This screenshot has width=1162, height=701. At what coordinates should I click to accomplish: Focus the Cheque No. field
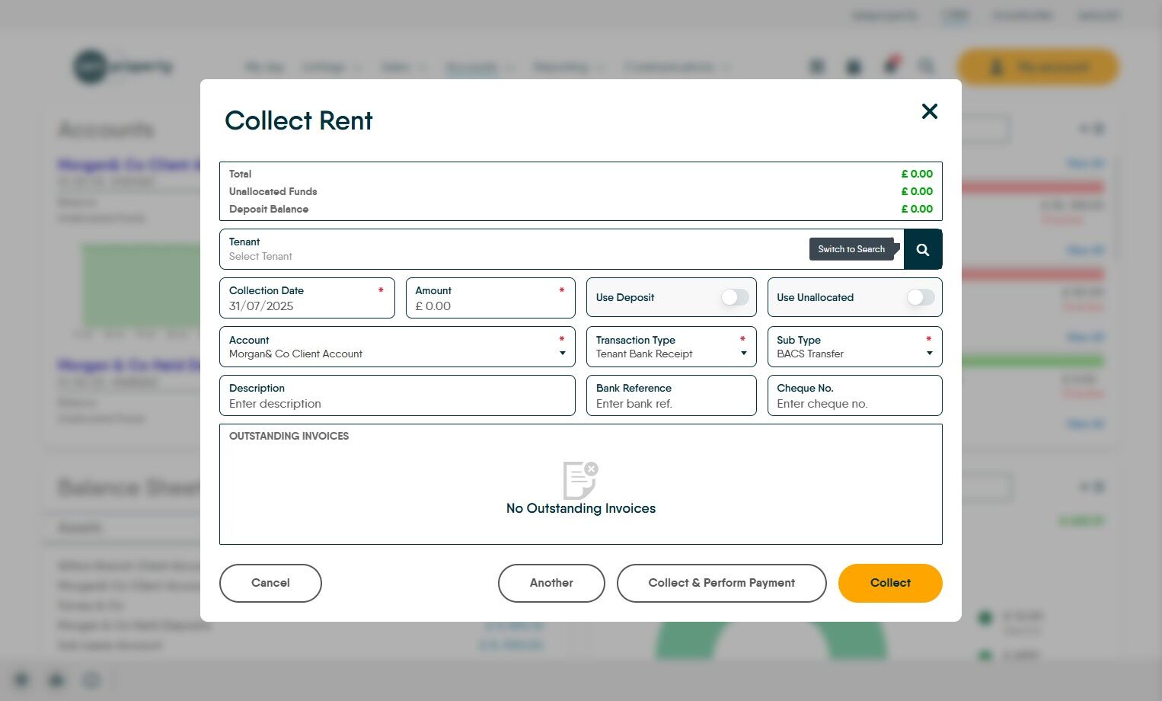[x=854, y=395]
